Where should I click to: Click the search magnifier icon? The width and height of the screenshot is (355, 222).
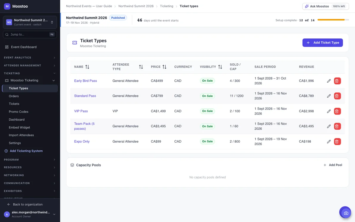pos(7,35)
